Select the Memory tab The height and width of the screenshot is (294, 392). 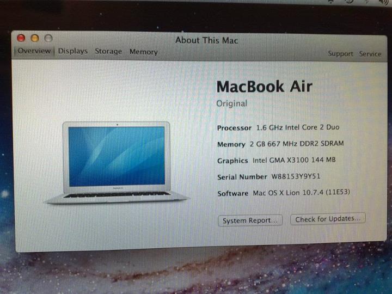pyautogui.click(x=144, y=52)
